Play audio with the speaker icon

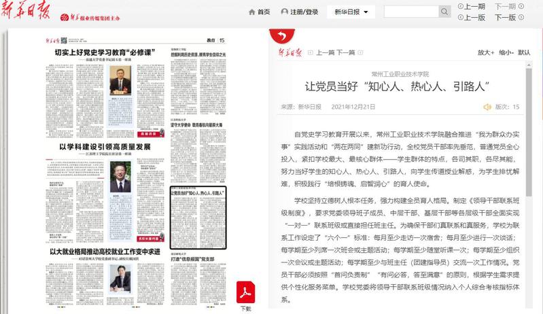pyautogui.click(x=487, y=107)
